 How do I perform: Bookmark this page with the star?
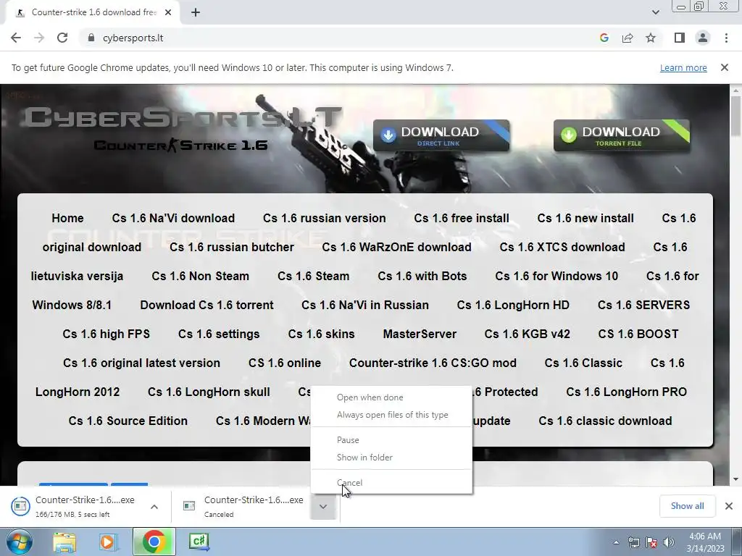651,38
